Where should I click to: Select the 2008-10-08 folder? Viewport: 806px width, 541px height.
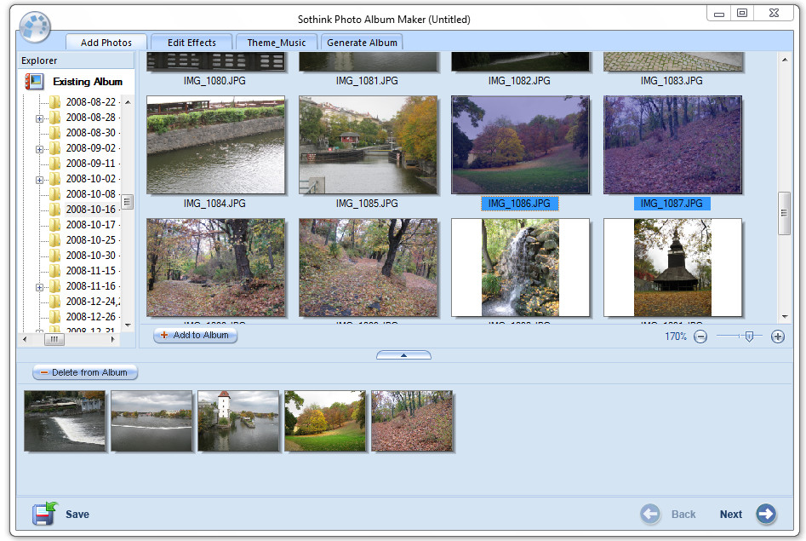pos(91,194)
